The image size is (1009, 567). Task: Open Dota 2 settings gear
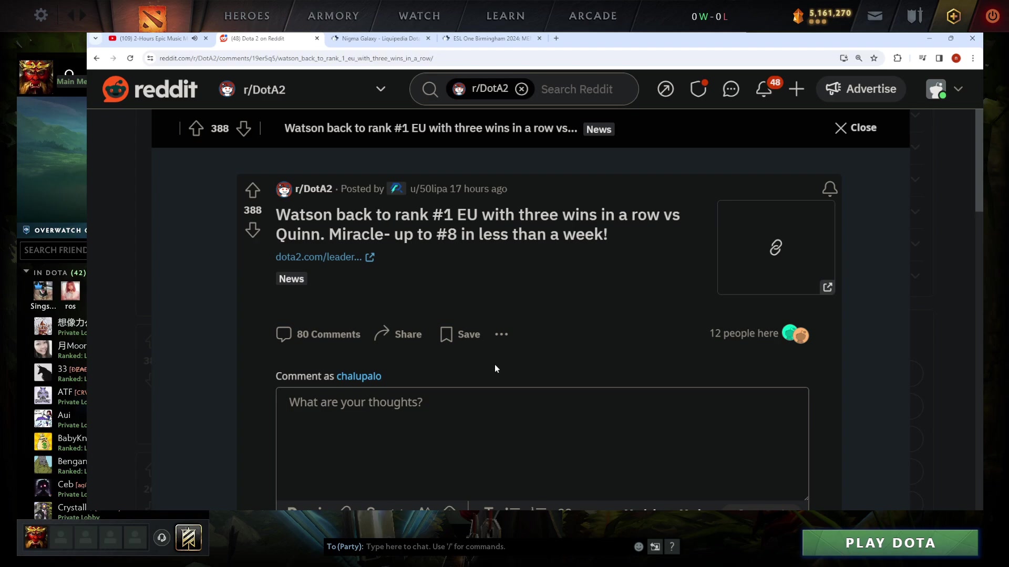[x=40, y=16]
